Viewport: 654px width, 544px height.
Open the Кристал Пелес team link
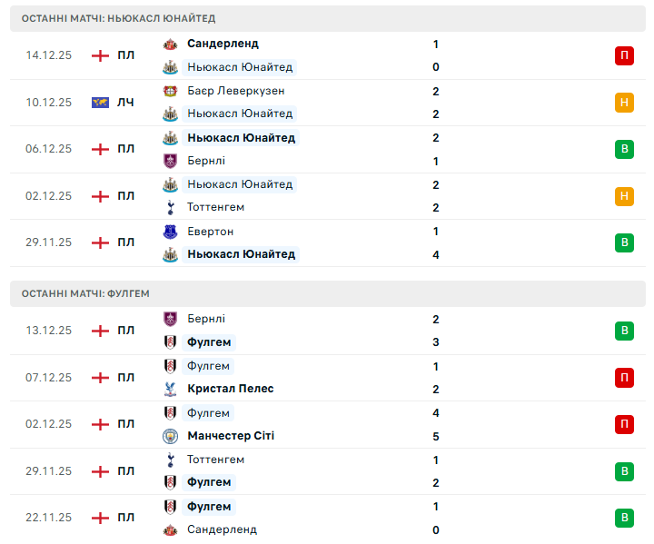pyautogui.click(x=230, y=389)
